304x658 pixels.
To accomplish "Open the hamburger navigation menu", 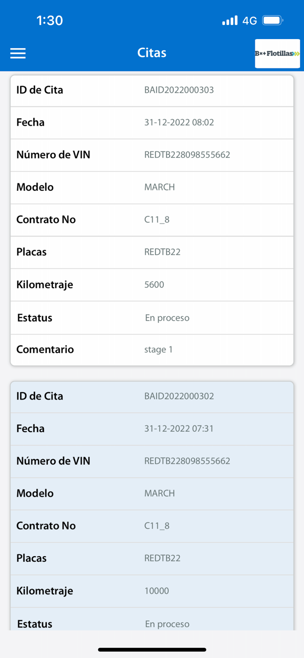I will [18, 53].
